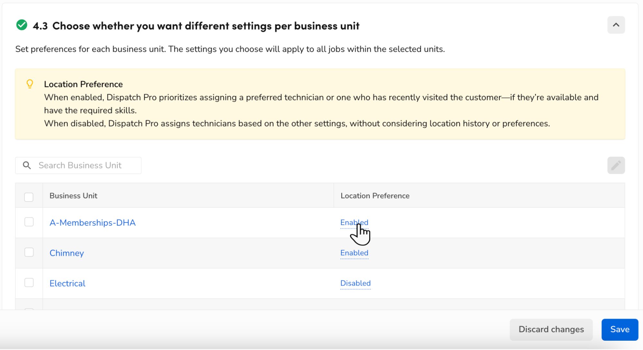Toggle location preference for A-Memberships-DHA

(x=354, y=222)
